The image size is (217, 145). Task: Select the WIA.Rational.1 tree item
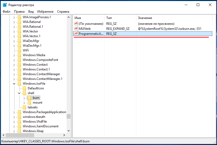tap(33, 27)
